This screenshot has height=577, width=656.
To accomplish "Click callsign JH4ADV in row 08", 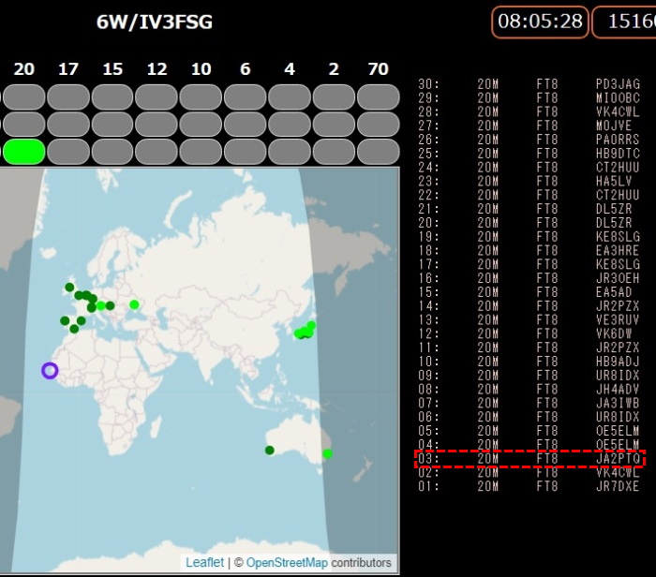I will [x=618, y=390].
